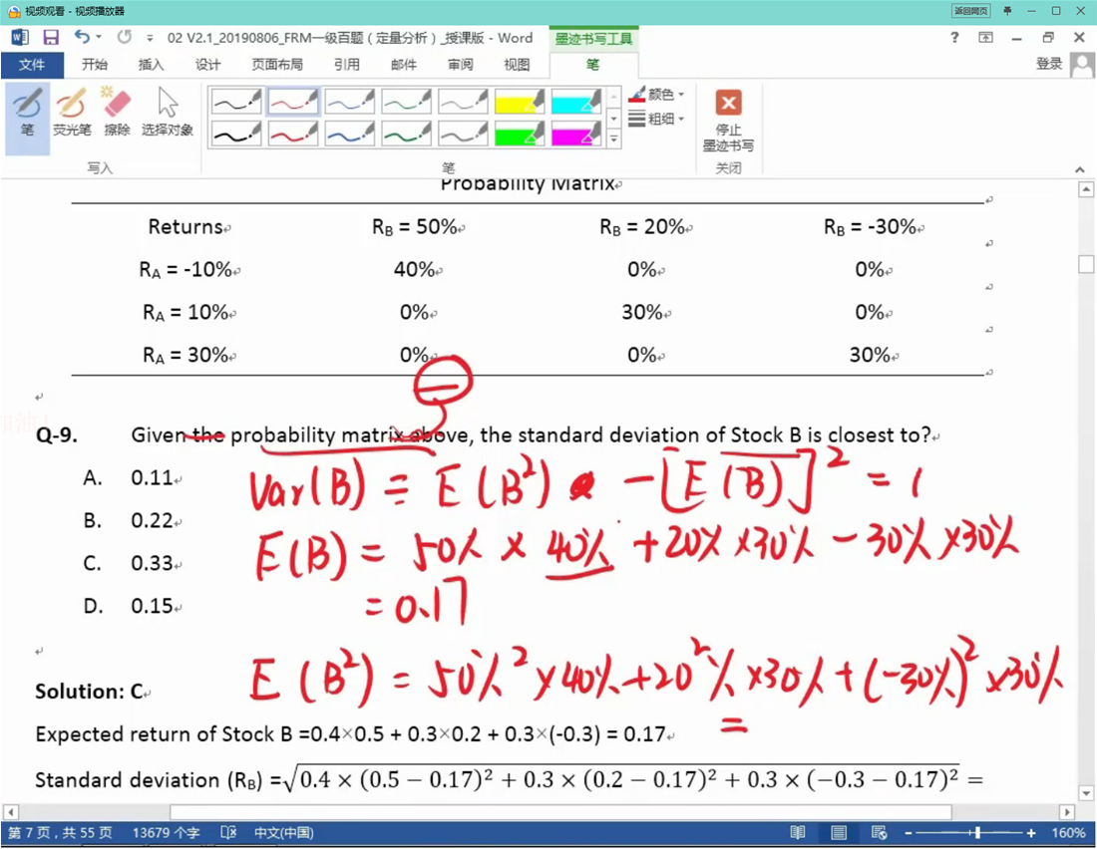
Task: Click the Sign in (登录) link
Action: click(x=1049, y=64)
